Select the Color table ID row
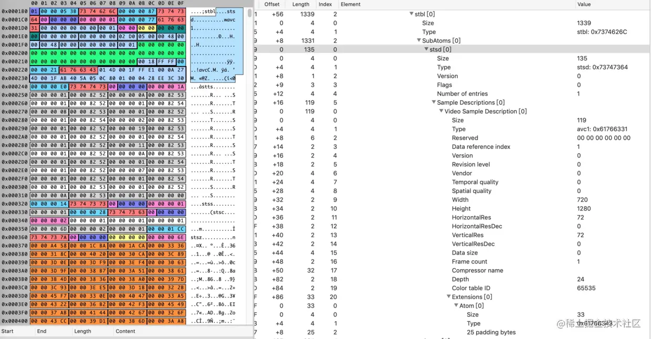651x339 pixels. click(x=453, y=288)
